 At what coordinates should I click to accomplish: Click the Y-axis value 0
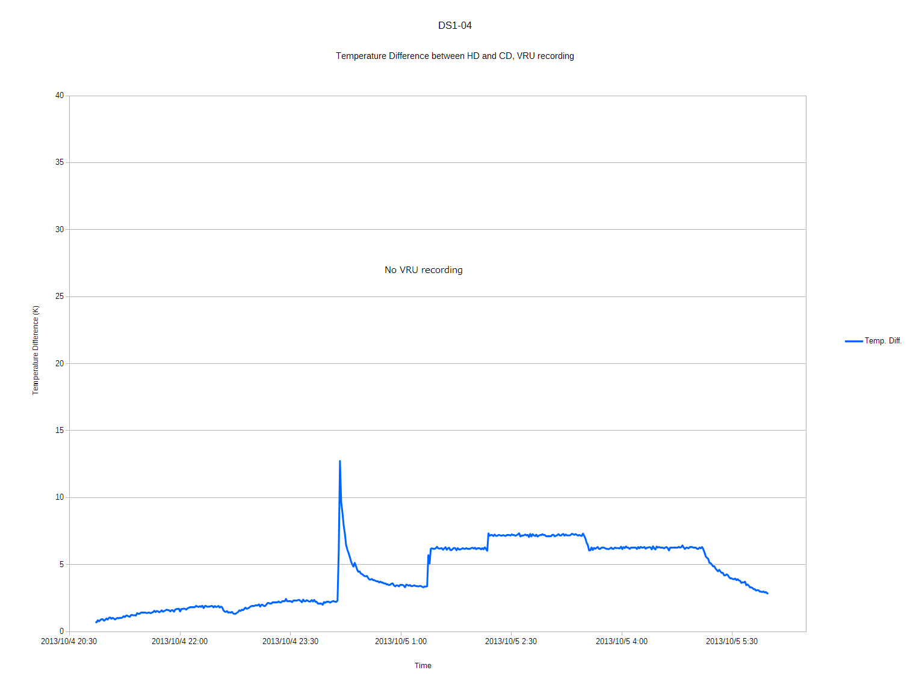point(61,631)
